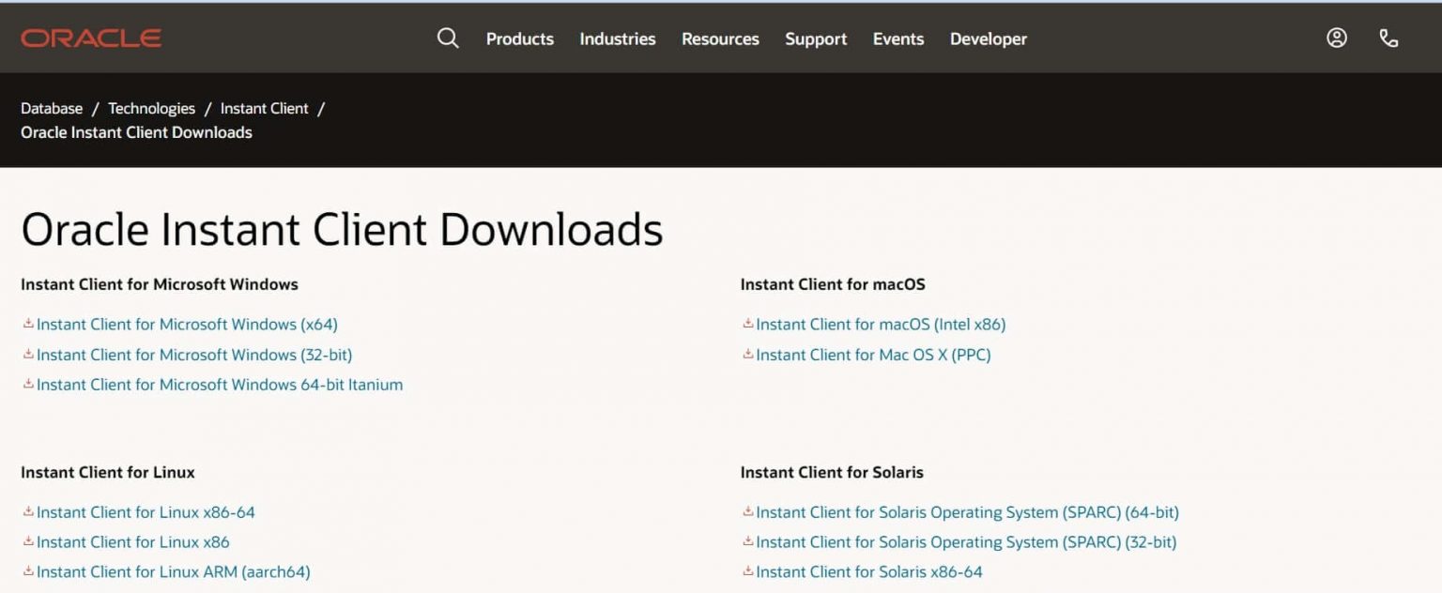The width and height of the screenshot is (1442, 593).
Task: Open the Products menu
Action: [x=519, y=38]
